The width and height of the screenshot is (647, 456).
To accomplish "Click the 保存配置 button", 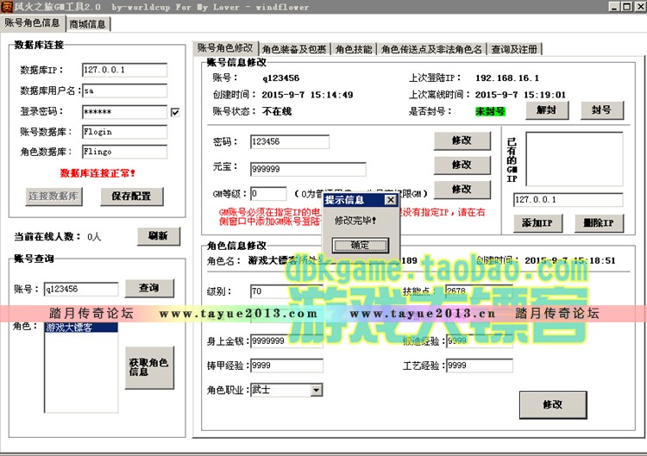I will 132,197.
